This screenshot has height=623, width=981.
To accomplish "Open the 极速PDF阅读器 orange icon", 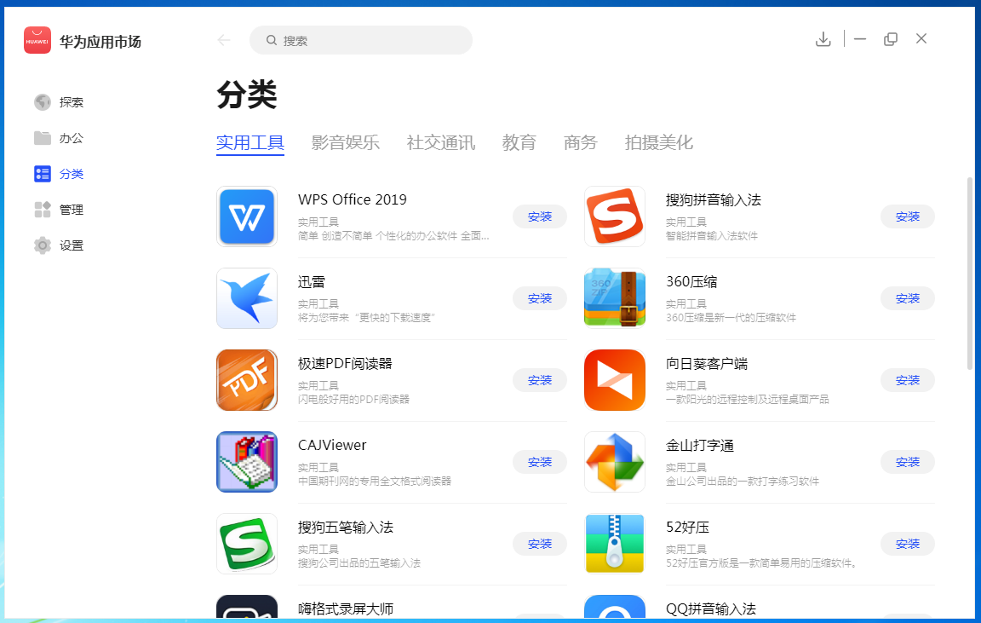I will 247,380.
